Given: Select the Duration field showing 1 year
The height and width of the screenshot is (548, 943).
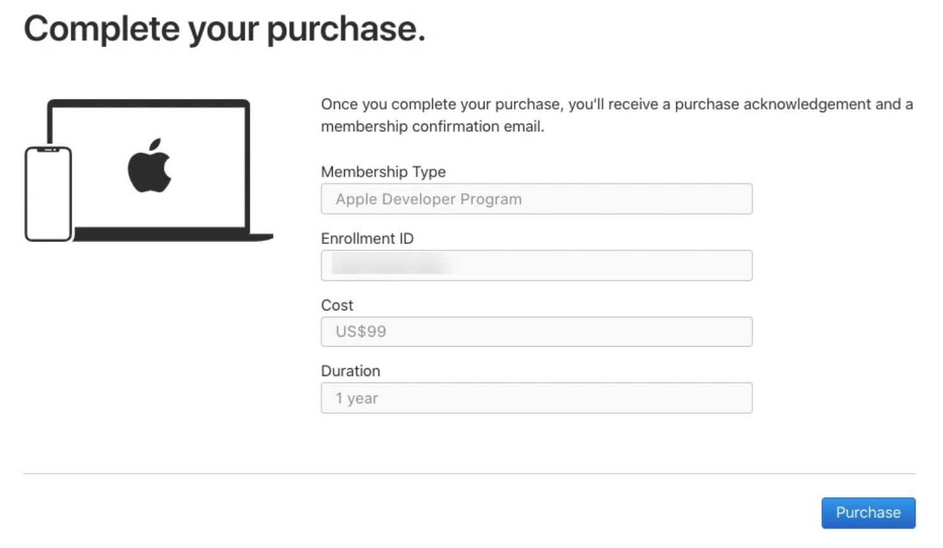Looking at the screenshot, I should 536,398.
